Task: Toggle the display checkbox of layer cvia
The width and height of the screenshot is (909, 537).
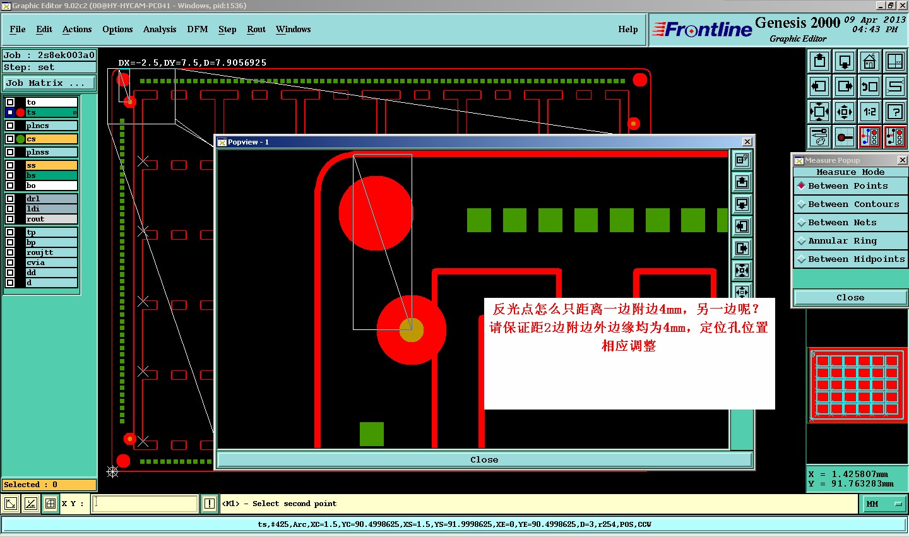Action: point(10,263)
